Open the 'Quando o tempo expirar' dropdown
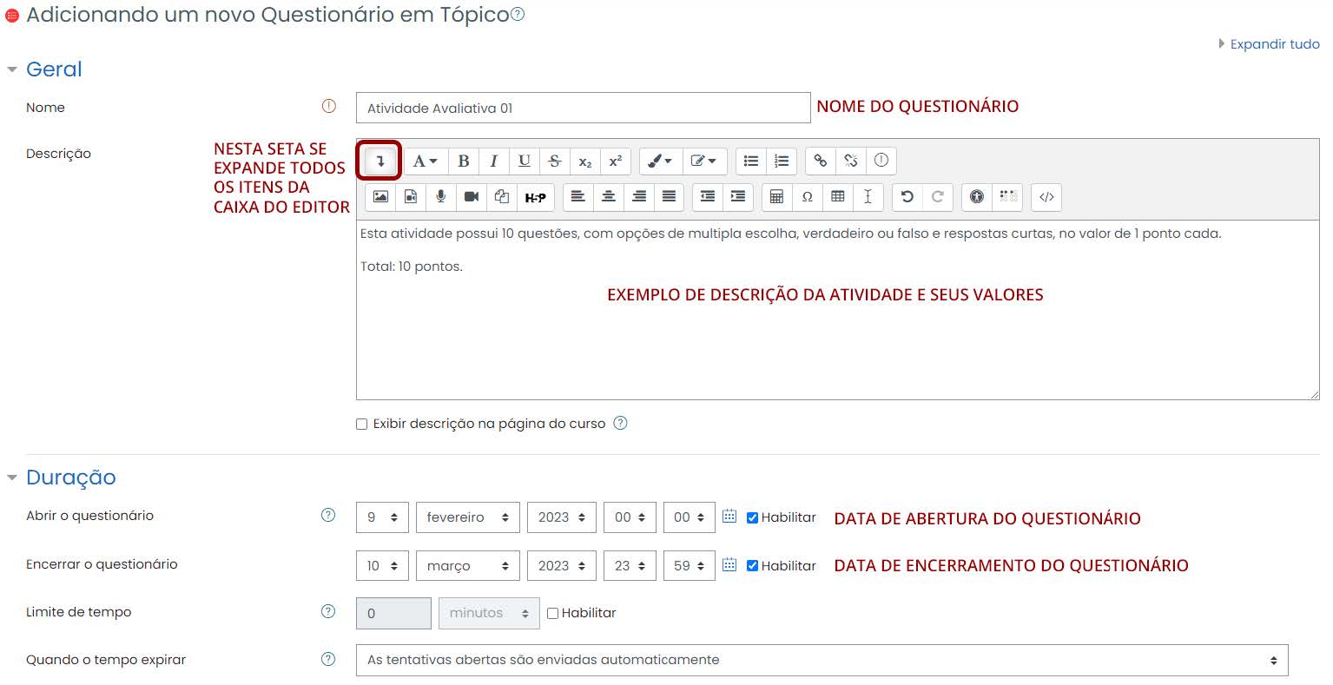This screenshot has height=685, width=1333. [821, 660]
